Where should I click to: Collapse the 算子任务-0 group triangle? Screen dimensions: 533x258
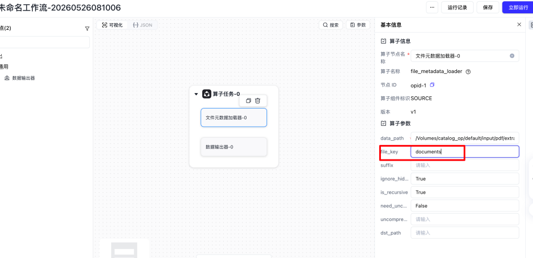196,94
